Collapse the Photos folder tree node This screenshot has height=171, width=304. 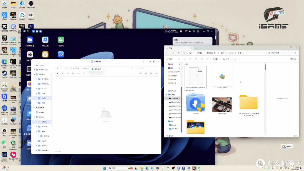click(34, 74)
